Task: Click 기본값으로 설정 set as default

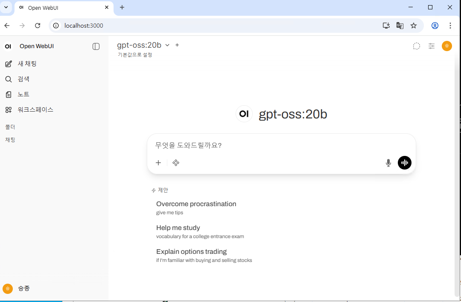Action: tap(135, 55)
